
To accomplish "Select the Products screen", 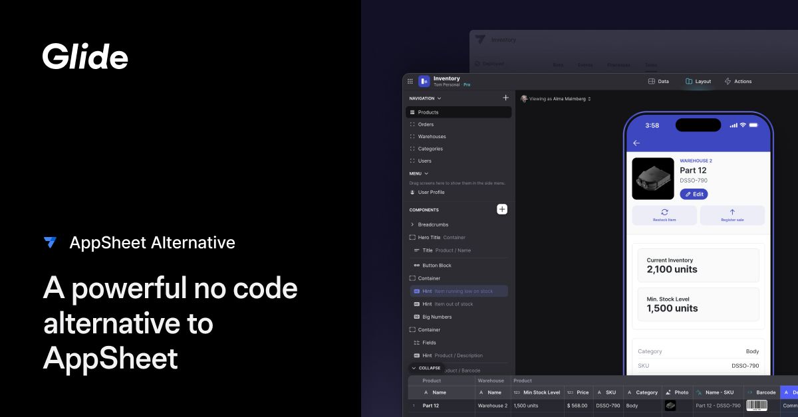I will coord(459,112).
